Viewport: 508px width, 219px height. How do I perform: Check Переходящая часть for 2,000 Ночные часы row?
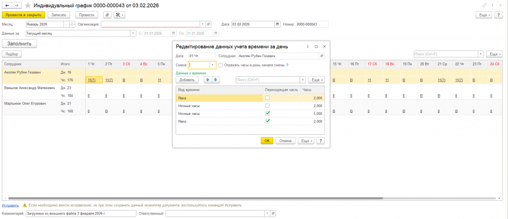pyautogui.click(x=267, y=106)
